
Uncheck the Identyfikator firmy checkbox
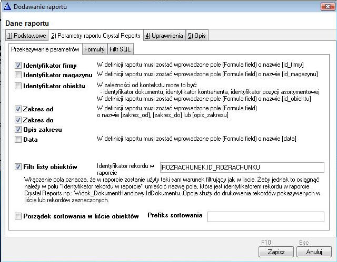click(18, 66)
